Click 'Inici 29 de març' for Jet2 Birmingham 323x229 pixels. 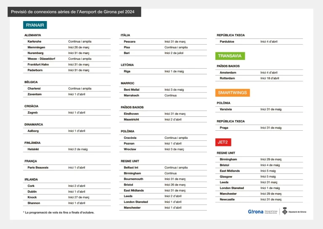coord(271,159)
